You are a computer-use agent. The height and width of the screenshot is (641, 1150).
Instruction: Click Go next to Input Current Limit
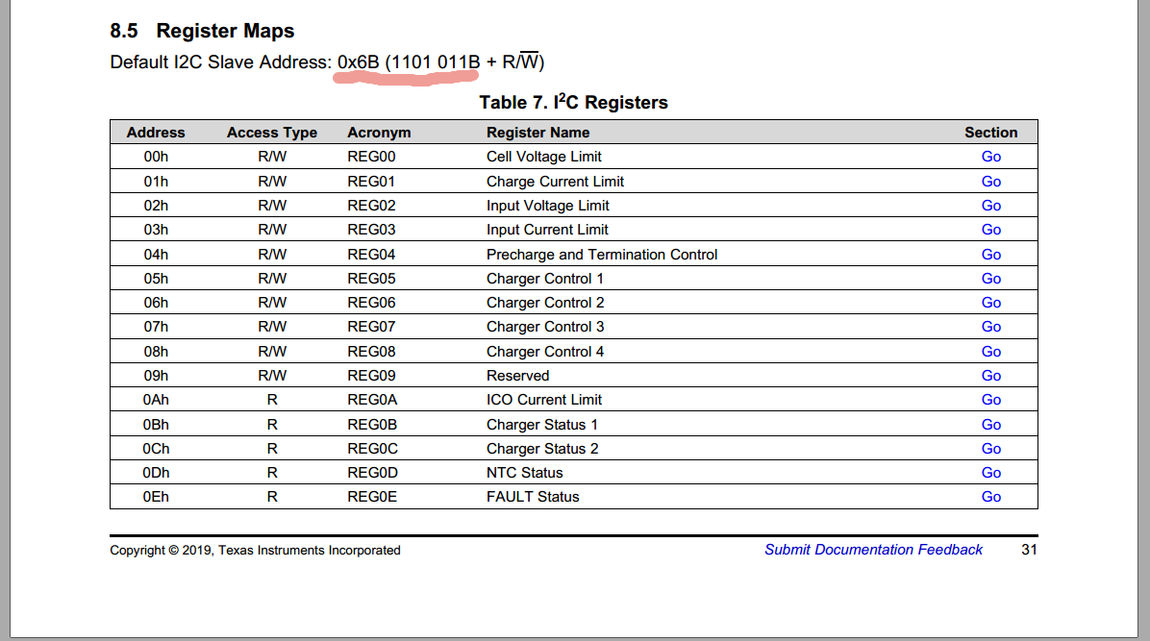tap(990, 229)
